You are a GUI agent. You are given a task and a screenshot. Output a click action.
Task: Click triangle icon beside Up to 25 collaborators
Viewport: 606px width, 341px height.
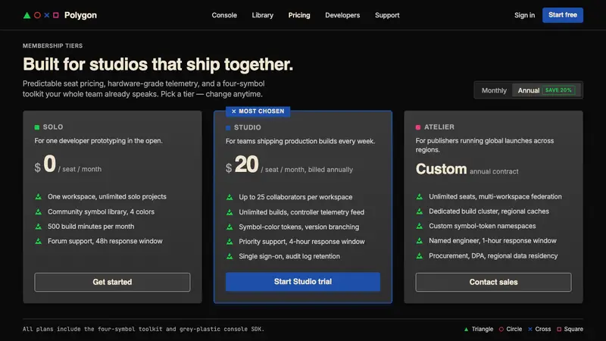[230, 197]
